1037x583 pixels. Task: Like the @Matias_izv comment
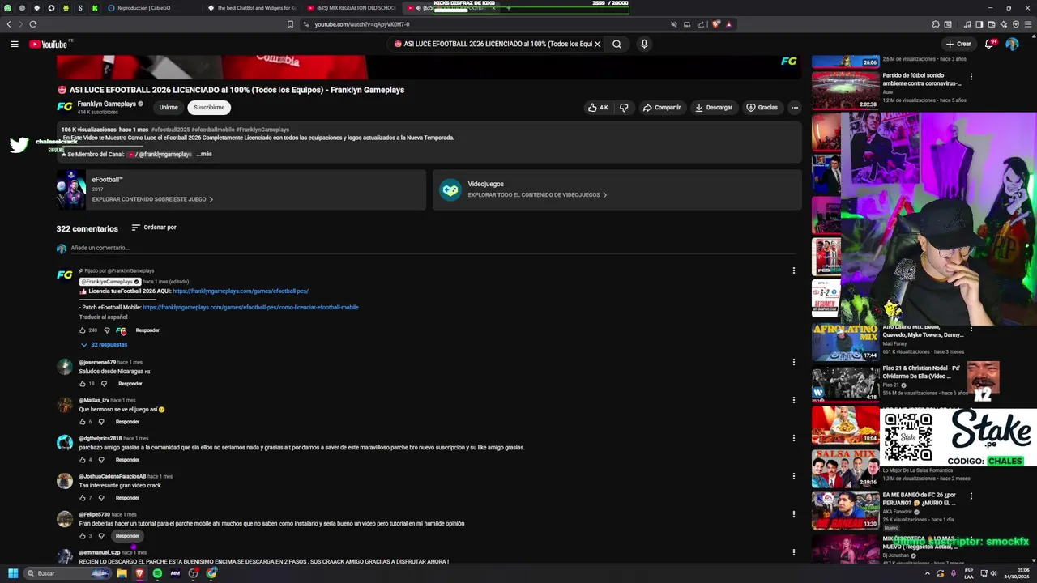pyautogui.click(x=83, y=421)
